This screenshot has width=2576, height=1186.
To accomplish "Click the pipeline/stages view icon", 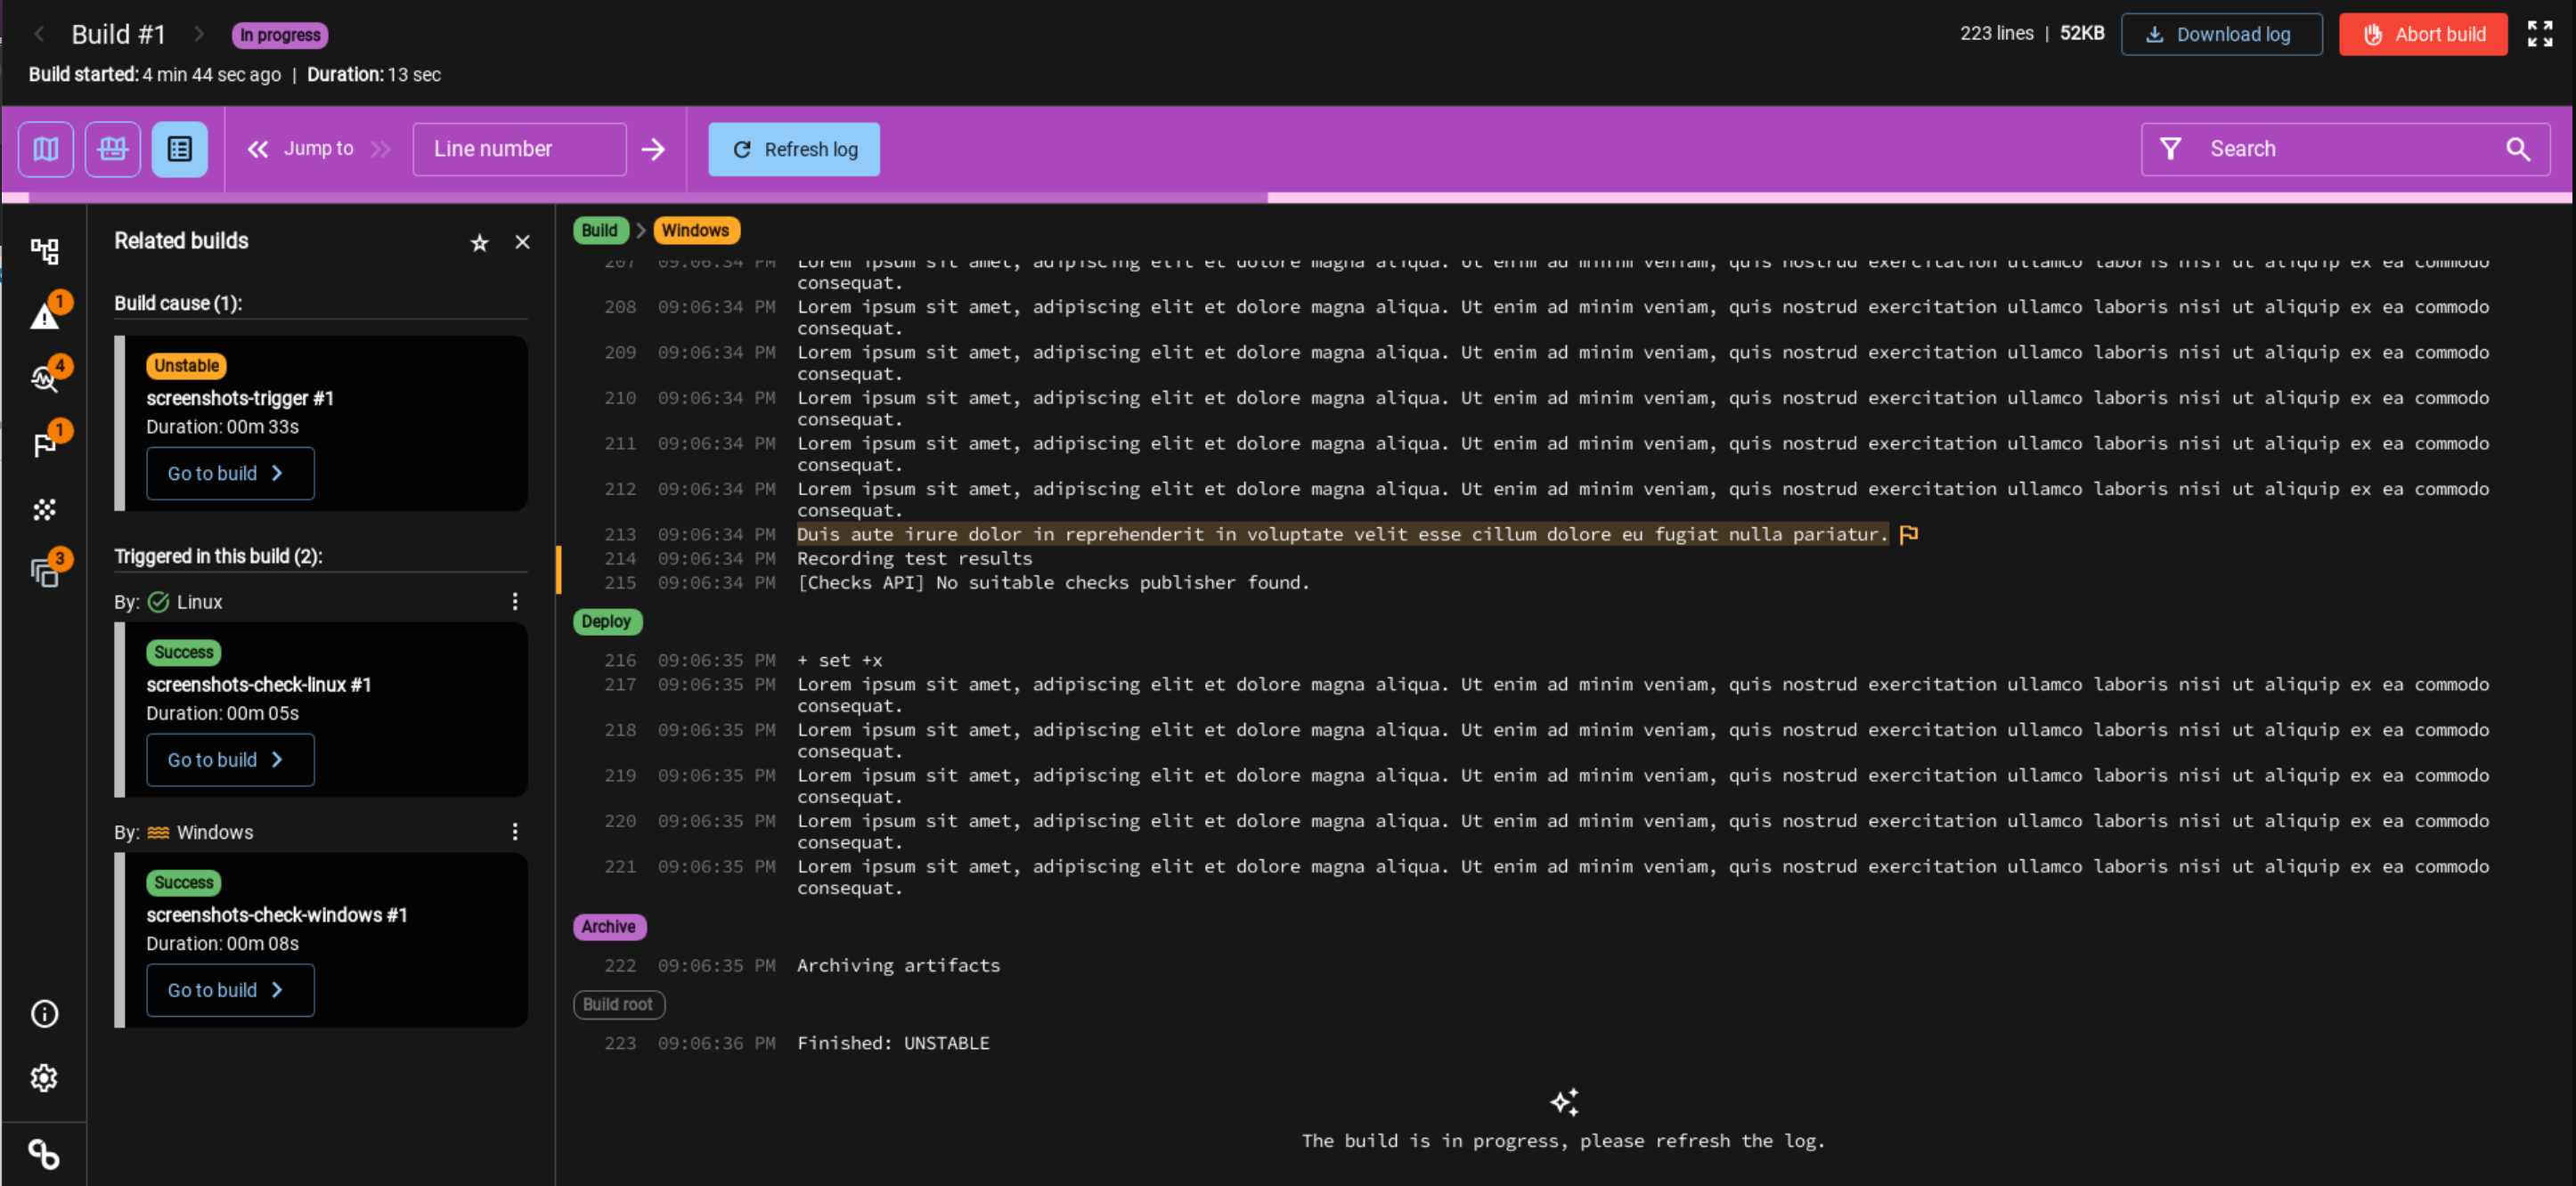I will coord(46,150).
